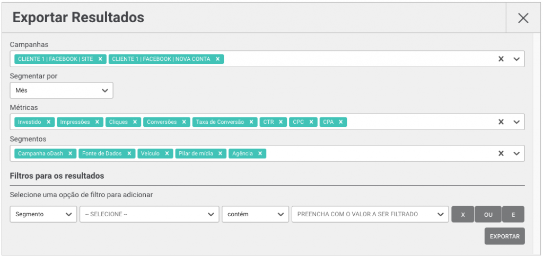Remove the Campanha oDash segment tag
The width and height of the screenshot is (543, 257).
coord(71,154)
